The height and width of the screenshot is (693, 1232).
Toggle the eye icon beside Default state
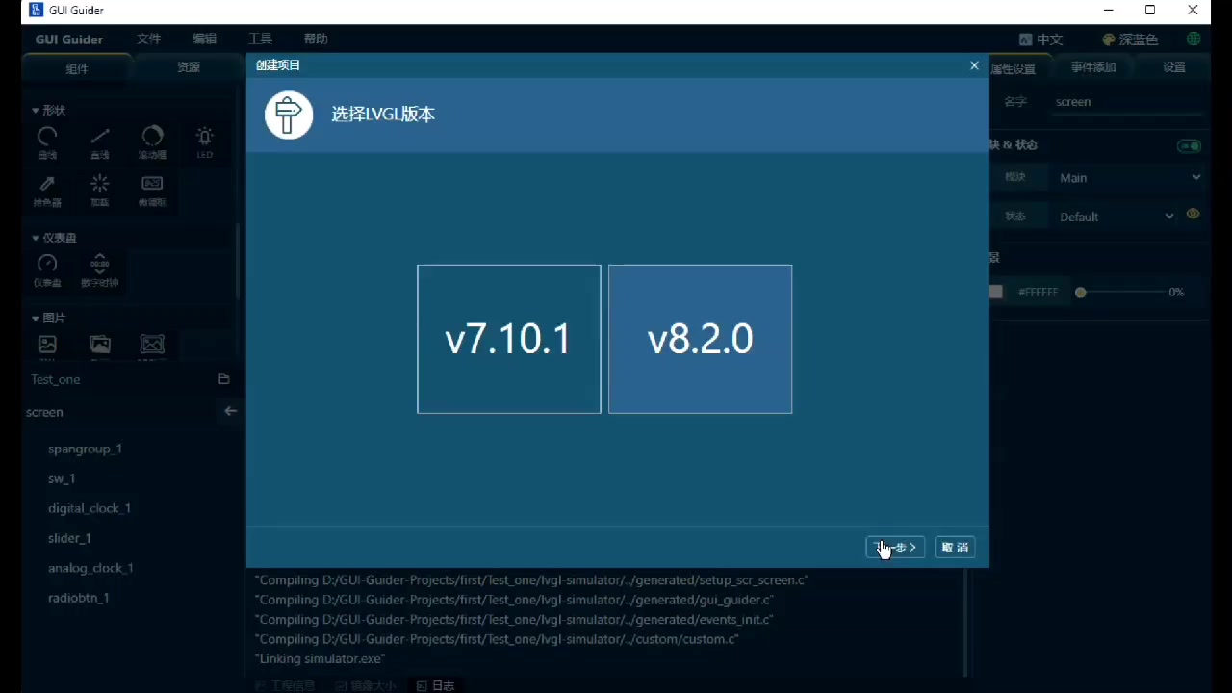(1193, 215)
